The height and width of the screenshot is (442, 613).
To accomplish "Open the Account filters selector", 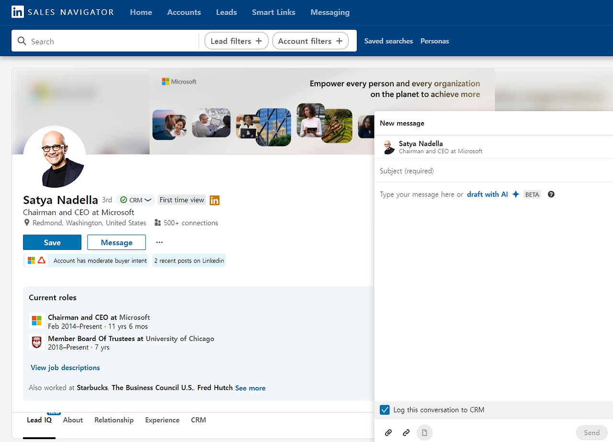I will 310,41.
